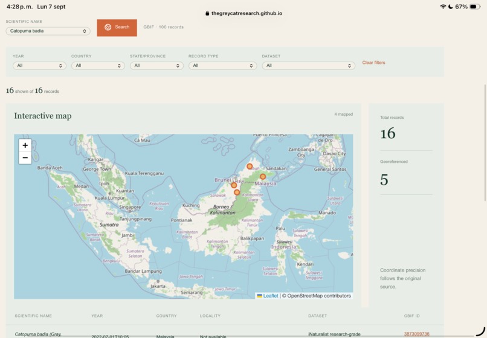Click the Year column header
This screenshot has width=487, height=338.
pyautogui.click(x=97, y=316)
